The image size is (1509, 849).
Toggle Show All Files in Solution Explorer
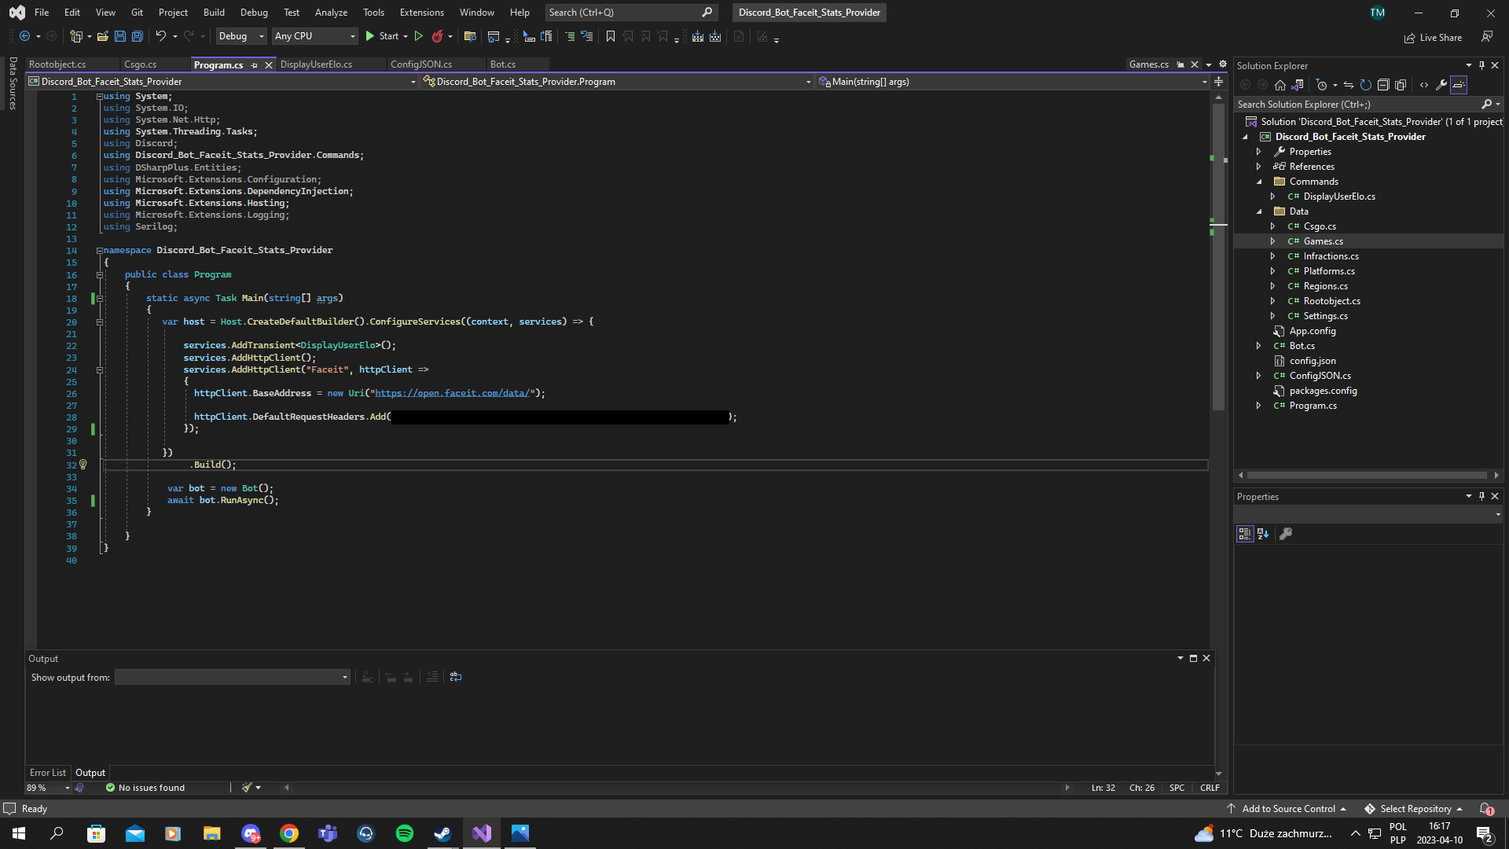[1401, 85]
